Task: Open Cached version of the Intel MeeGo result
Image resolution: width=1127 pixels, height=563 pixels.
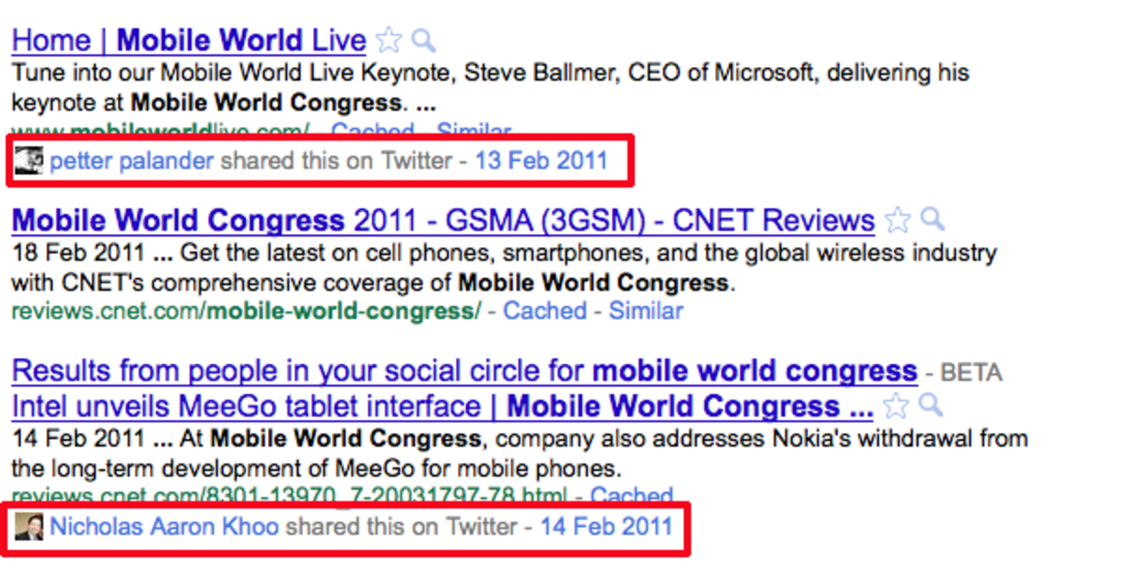Action: click(x=631, y=496)
